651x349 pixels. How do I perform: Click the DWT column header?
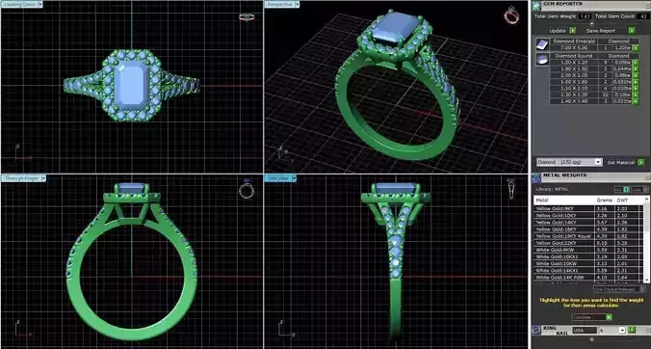click(x=622, y=201)
